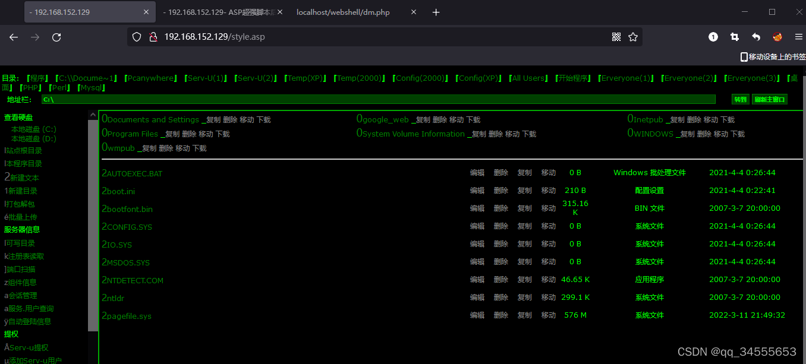Viewport: 806px width, 364px height.
Task: Click 删除 for the pagefile.sys file
Action: 501,315
